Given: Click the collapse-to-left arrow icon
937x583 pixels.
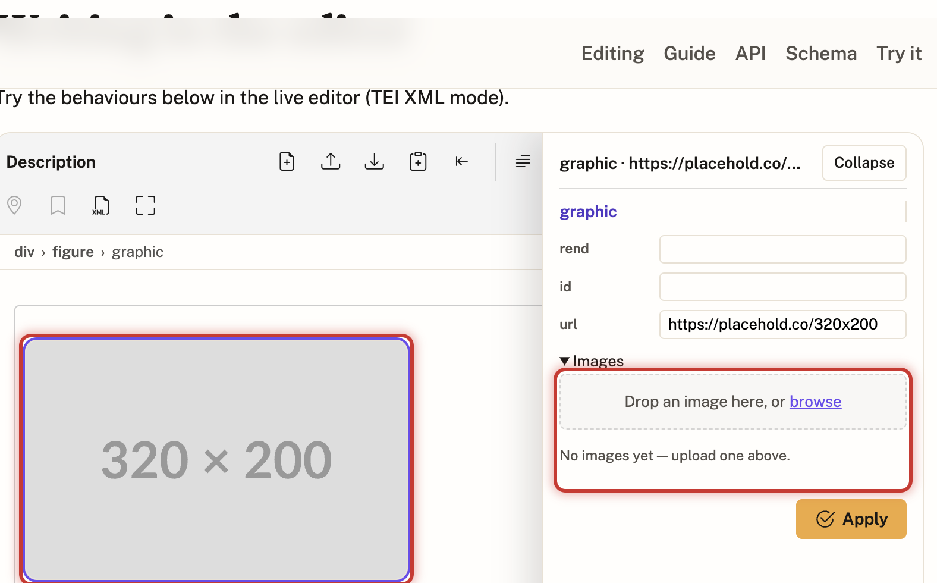Looking at the screenshot, I should [462, 161].
